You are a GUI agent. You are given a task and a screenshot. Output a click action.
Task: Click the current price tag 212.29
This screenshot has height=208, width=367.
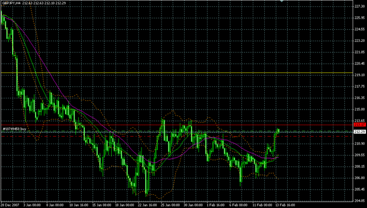(360, 132)
